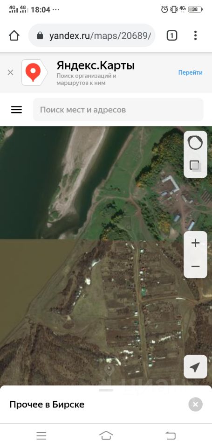Expand the bottom card drag handle
Image resolution: width=212 pixels, height=448 pixels.
pyautogui.click(x=106, y=390)
